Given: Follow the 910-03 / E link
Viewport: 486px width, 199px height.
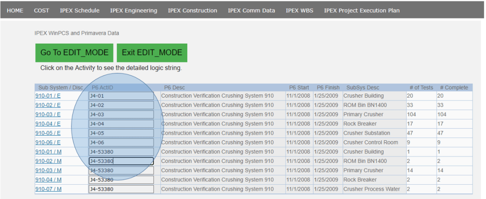Looking at the screenshot, I should pyautogui.click(x=48, y=115).
